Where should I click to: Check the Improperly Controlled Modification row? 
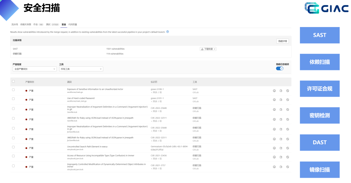click(13, 166)
